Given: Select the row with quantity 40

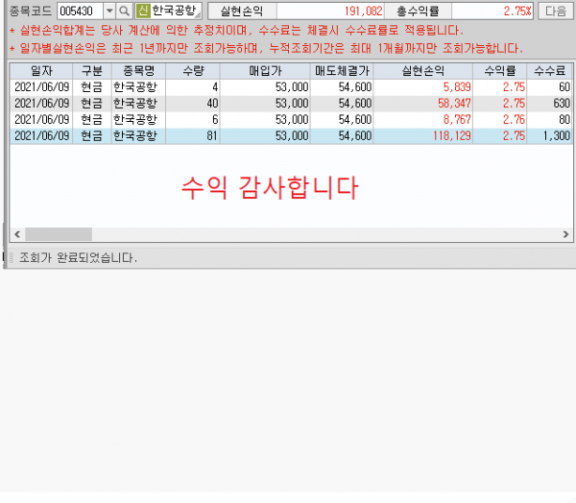Looking at the screenshot, I should (x=291, y=104).
